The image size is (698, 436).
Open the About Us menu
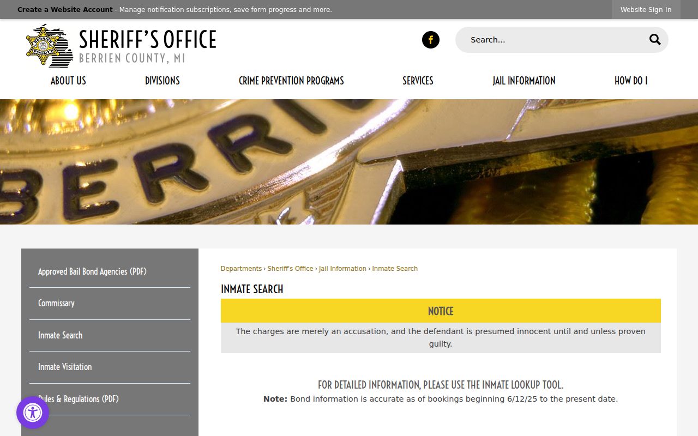click(68, 81)
